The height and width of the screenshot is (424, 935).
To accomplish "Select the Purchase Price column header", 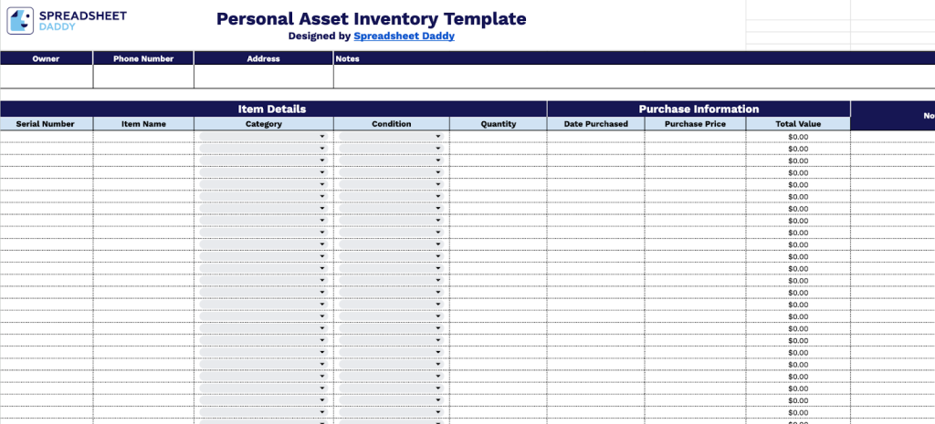I will 695,124.
